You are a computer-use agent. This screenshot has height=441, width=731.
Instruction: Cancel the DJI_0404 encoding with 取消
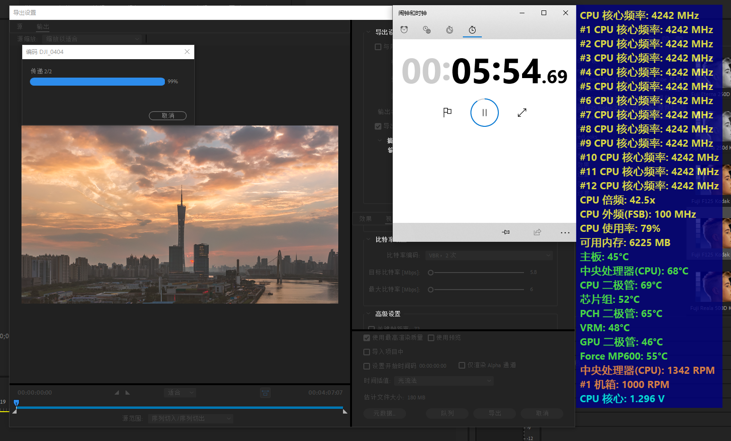[168, 116]
